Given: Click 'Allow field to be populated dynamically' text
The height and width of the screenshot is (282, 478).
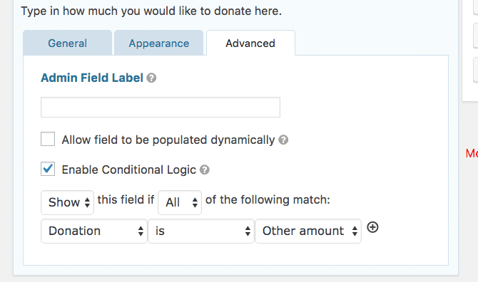Looking at the screenshot, I should click(168, 140).
